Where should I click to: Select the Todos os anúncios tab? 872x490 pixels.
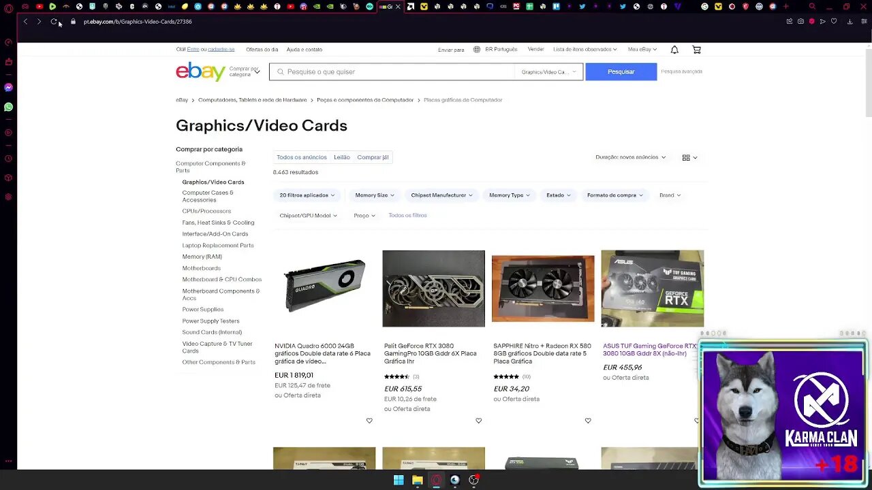click(302, 157)
